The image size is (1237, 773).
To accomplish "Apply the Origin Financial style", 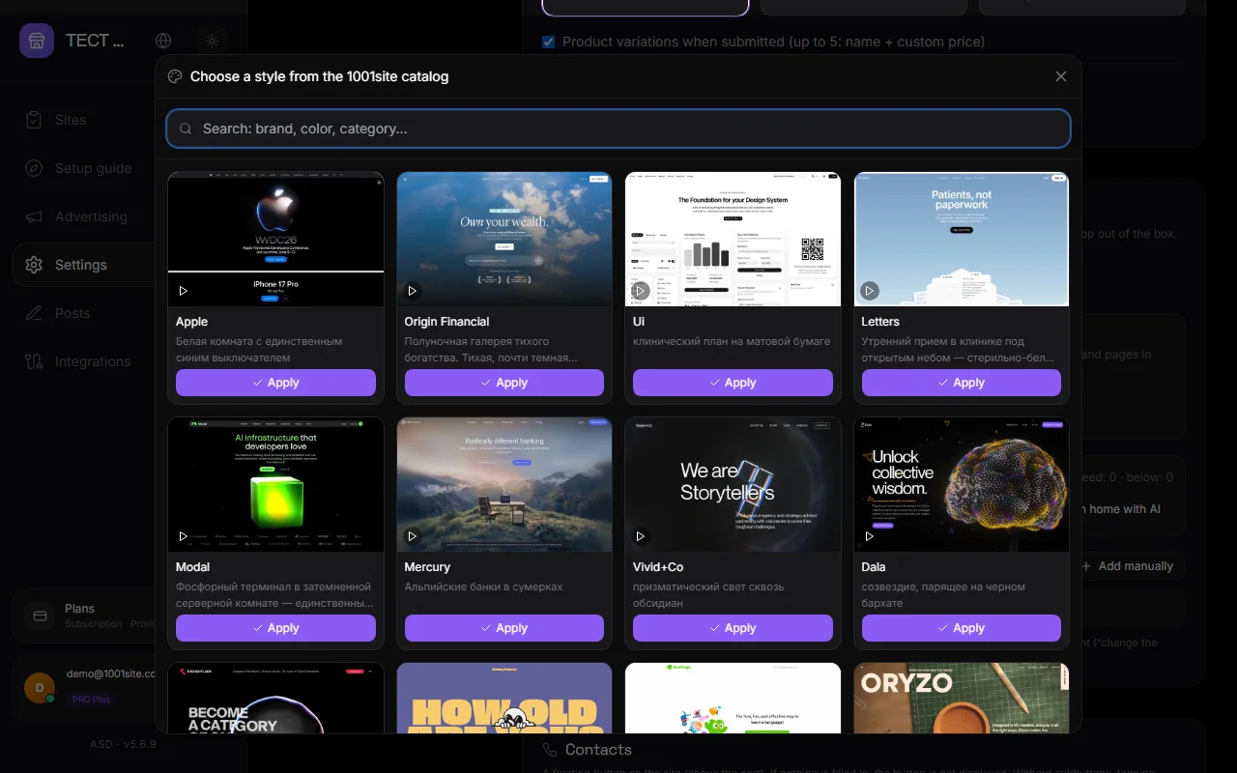I will [x=504, y=383].
